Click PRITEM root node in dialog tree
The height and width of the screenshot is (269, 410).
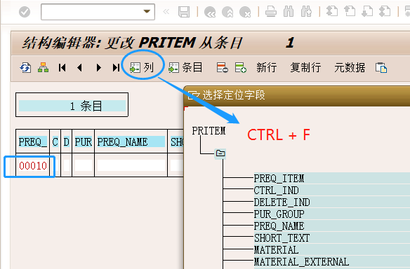point(209,131)
